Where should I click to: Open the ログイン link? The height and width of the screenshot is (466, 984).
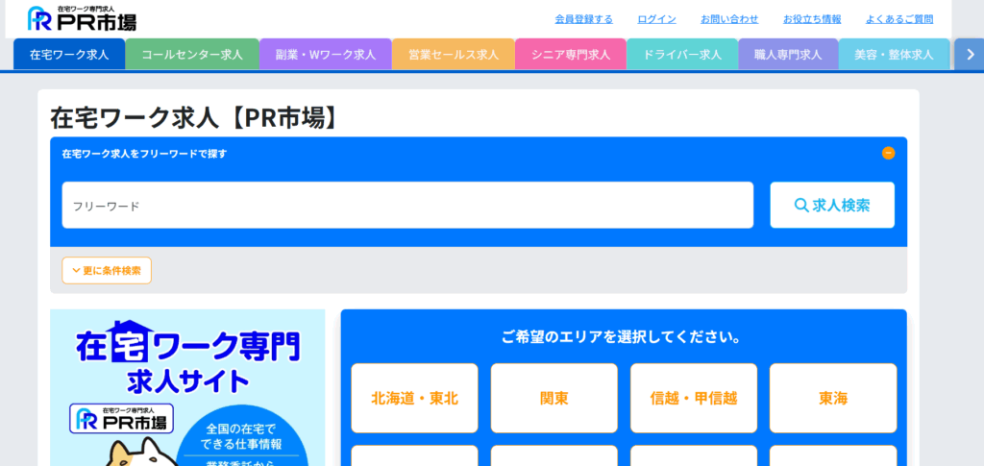tap(656, 19)
